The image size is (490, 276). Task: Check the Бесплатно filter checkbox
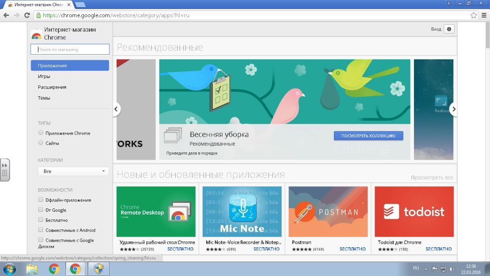point(41,219)
